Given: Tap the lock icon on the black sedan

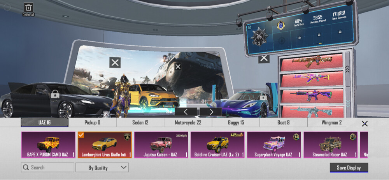Looking at the screenshot, I should pyautogui.click(x=55, y=94).
